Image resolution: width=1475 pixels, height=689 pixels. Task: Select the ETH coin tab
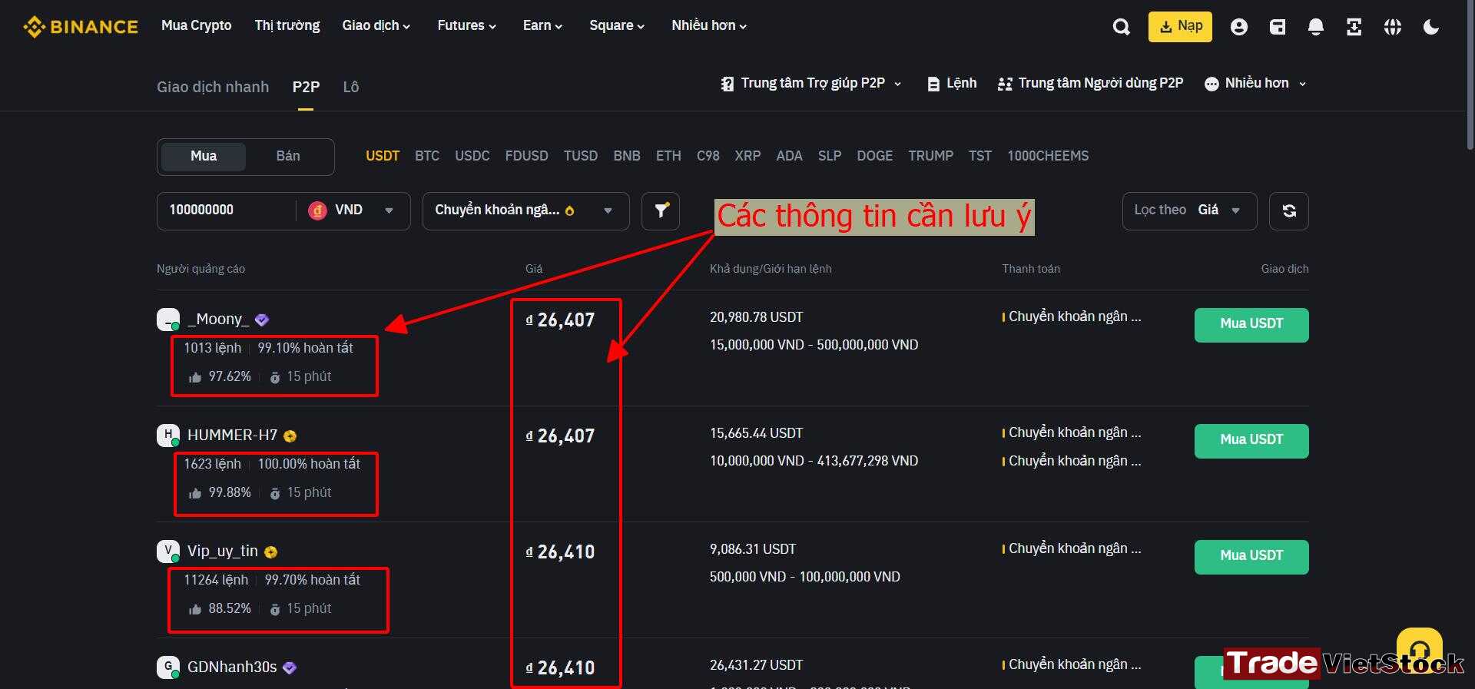coord(668,156)
